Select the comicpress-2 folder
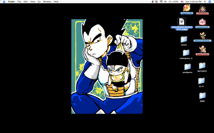This screenshot has height=133, width=214. click(186, 53)
